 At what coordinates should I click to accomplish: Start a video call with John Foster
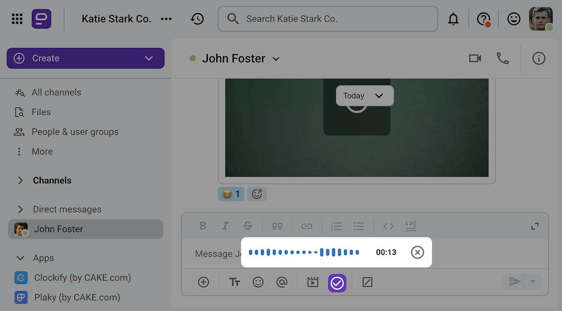tap(475, 58)
